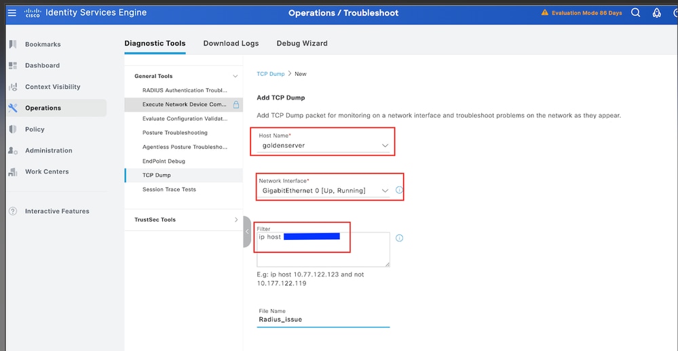Open EndPoint Debug tool
The height and width of the screenshot is (351, 678).
click(x=164, y=161)
